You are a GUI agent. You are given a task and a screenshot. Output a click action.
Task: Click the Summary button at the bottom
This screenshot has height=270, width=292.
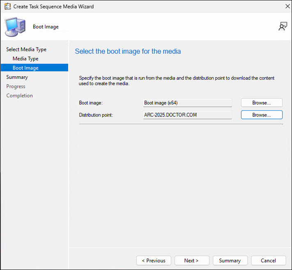(230, 261)
